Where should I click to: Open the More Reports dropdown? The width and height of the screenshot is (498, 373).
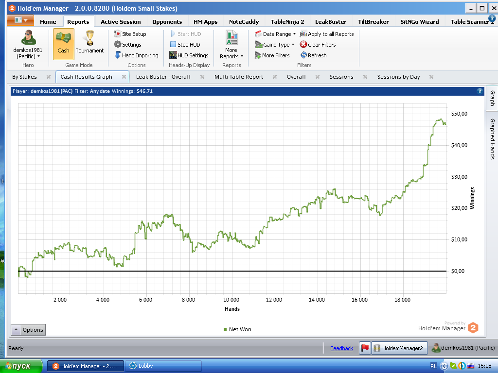(231, 53)
